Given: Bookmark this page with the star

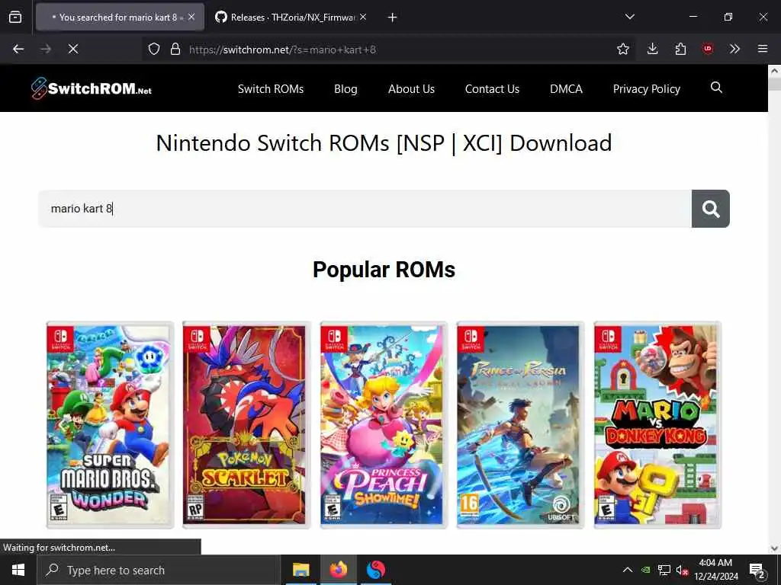Looking at the screenshot, I should pos(622,49).
